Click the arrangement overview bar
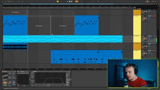The width and height of the screenshot is (160, 90). tap(78, 4)
